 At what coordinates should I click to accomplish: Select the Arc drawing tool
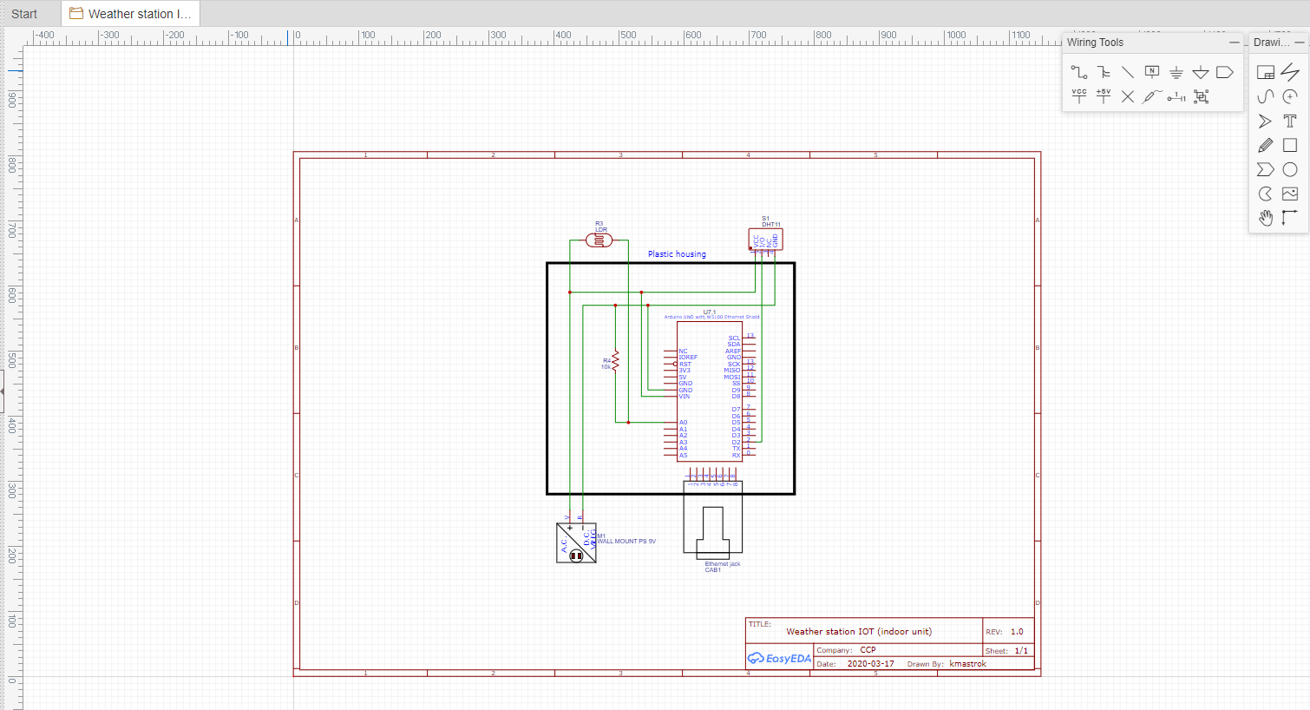point(1290,96)
